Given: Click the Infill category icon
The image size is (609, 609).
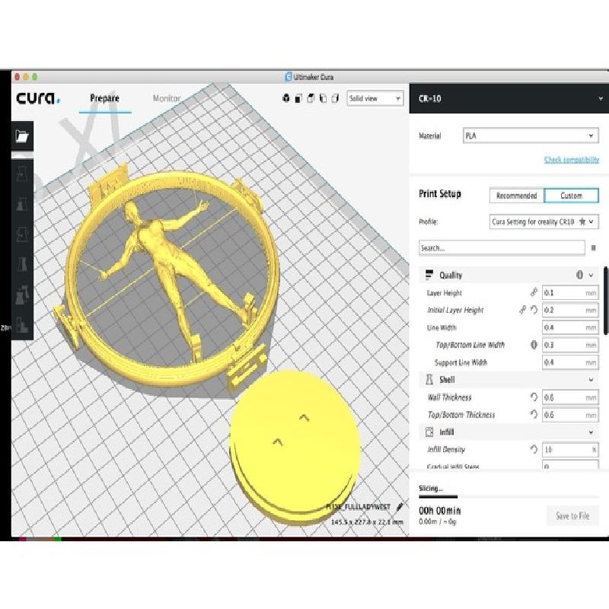Looking at the screenshot, I should click(429, 432).
